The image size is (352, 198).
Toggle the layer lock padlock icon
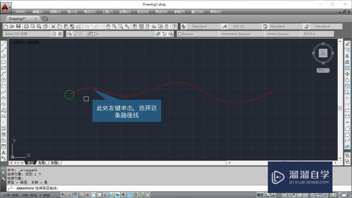click(x=89, y=34)
